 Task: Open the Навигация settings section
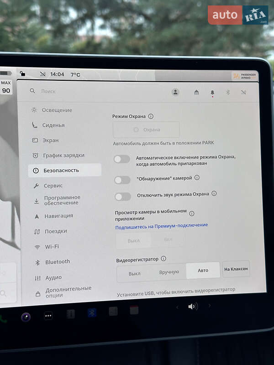coord(58,216)
